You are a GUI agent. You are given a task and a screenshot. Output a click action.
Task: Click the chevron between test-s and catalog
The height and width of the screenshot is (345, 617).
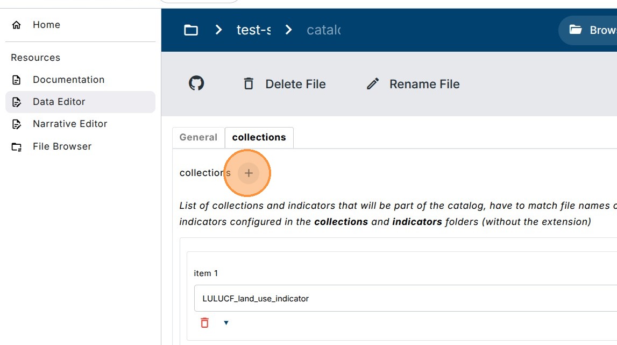[x=289, y=30]
